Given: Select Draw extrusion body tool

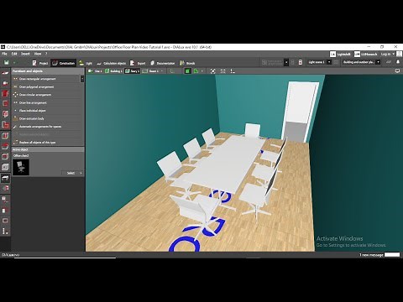Looking at the screenshot, I should tap(46, 118).
